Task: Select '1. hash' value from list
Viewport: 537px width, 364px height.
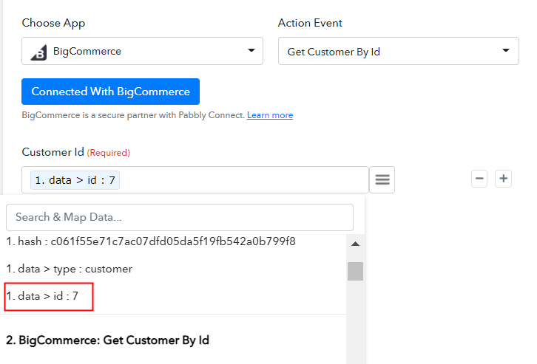Action: [x=151, y=241]
